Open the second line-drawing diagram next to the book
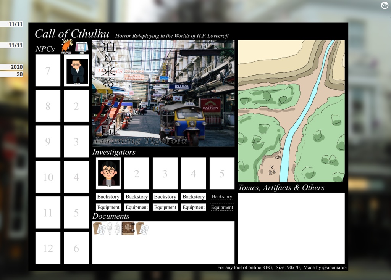The height and width of the screenshot is (280, 391). tap(117, 229)
